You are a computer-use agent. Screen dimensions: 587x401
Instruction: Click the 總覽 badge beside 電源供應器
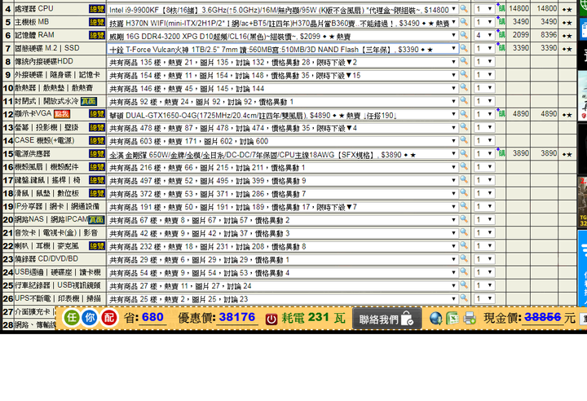pos(97,154)
